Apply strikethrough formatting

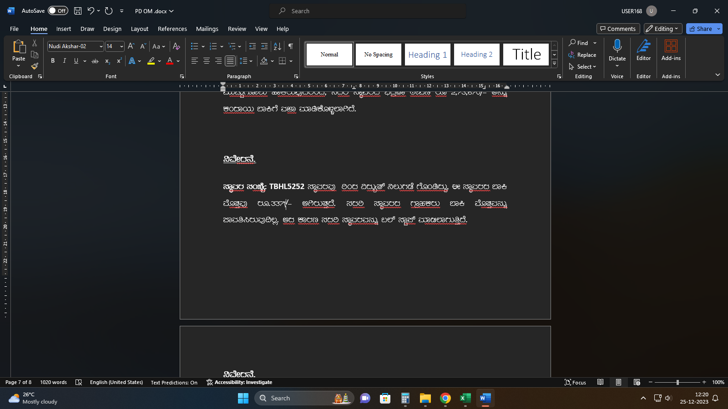(x=95, y=61)
